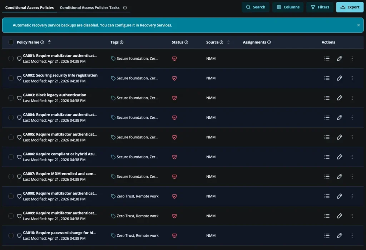Screen dimensions: 366x250
Task: Edit the CA004 policy with pencil icon
Action: click(340, 118)
